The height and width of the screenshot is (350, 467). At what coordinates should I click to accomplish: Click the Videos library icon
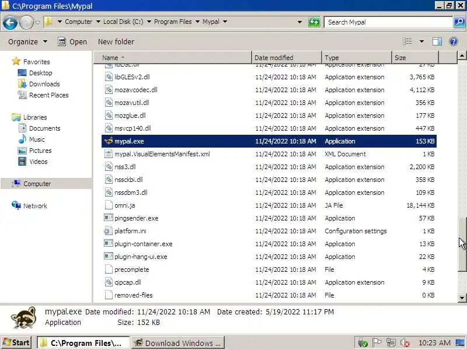pyautogui.click(x=22, y=162)
